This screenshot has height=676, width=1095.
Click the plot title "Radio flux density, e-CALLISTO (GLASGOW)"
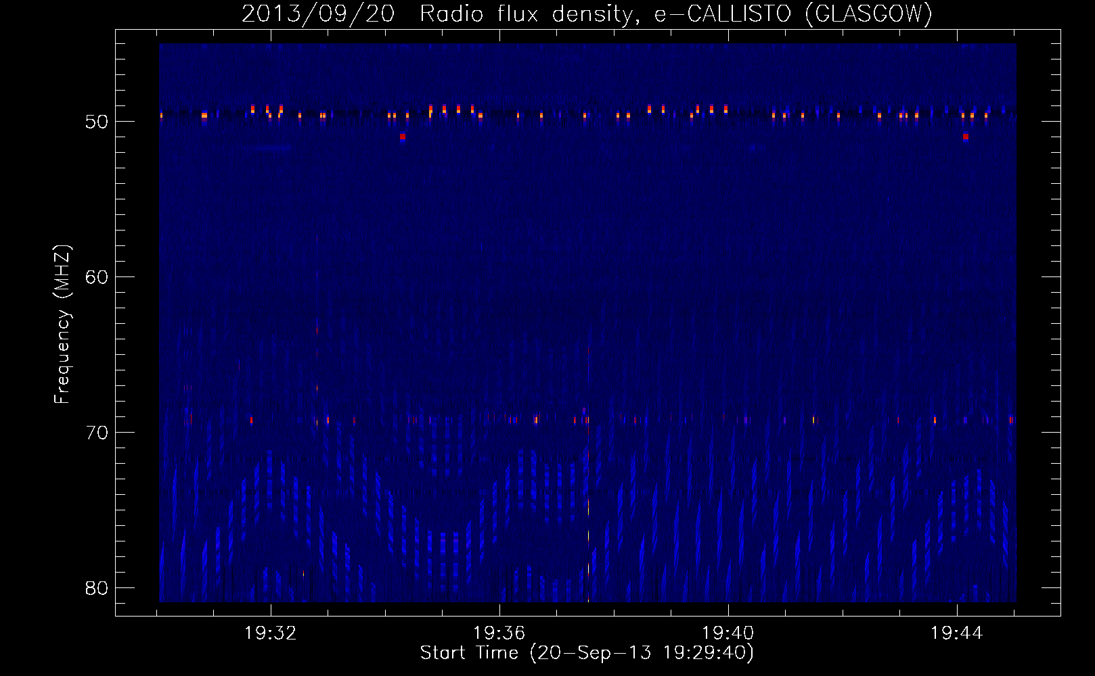click(x=676, y=14)
